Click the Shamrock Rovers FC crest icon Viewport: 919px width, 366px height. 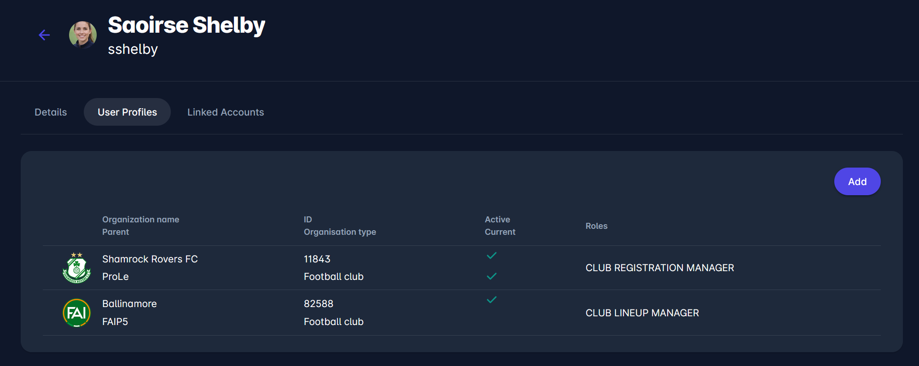(x=76, y=267)
